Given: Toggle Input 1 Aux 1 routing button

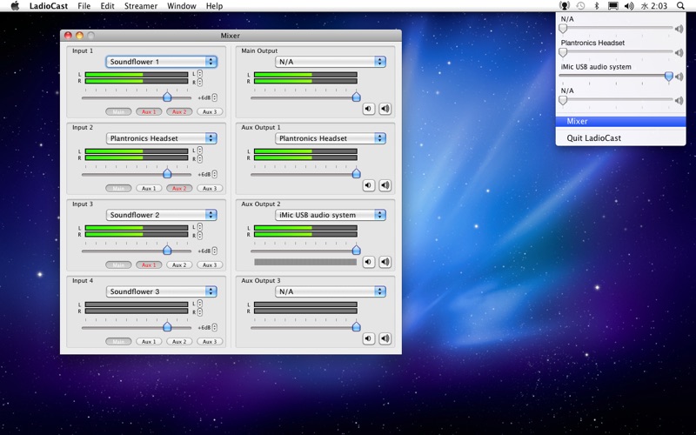Looking at the screenshot, I should (149, 112).
